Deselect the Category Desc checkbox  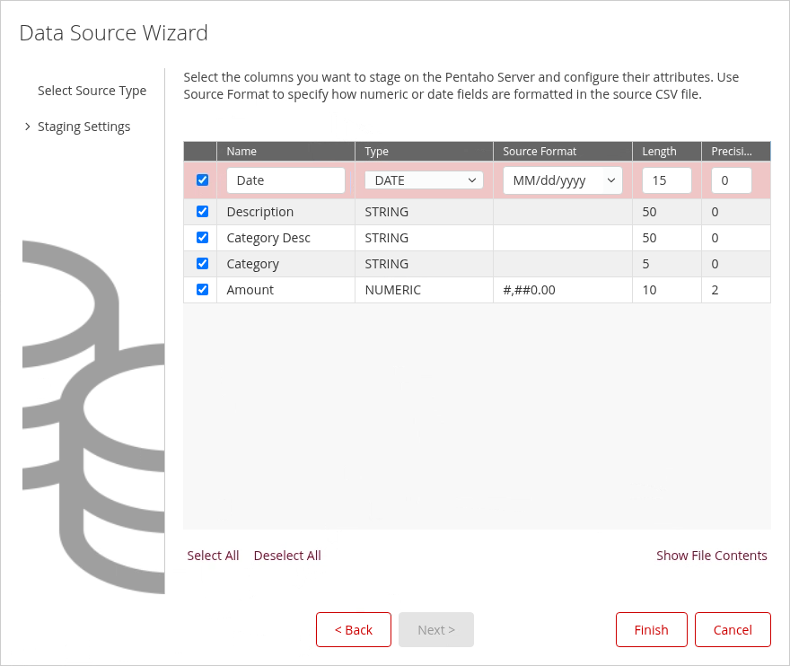click(x=202, y=238)
